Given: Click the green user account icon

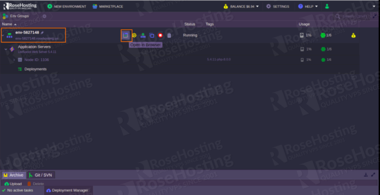Looking at the screenshot, I should pos(327,6).
